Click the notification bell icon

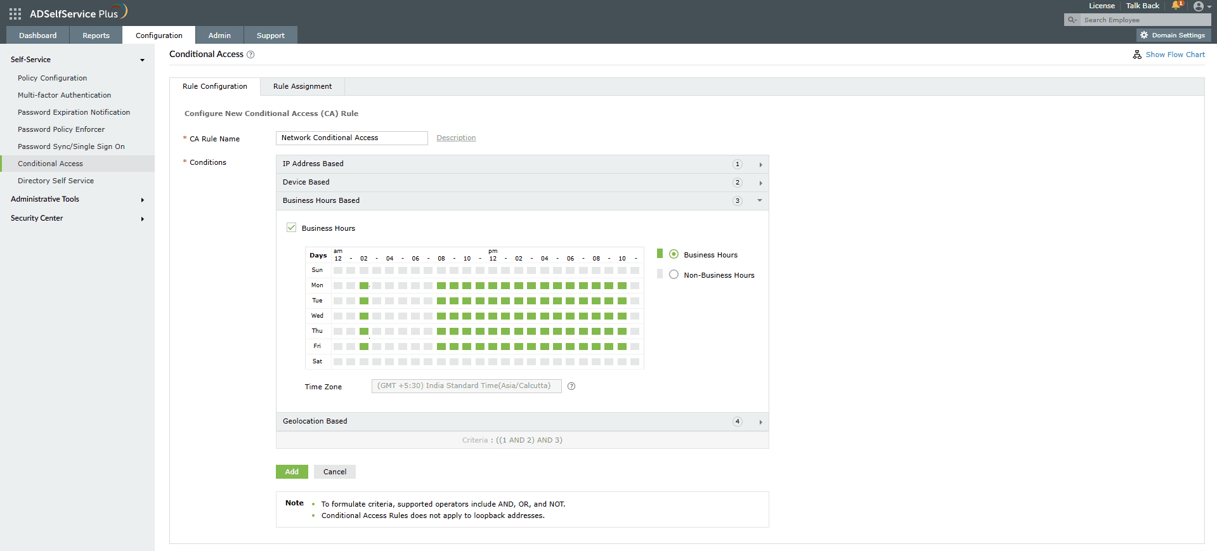(1176, 6)
